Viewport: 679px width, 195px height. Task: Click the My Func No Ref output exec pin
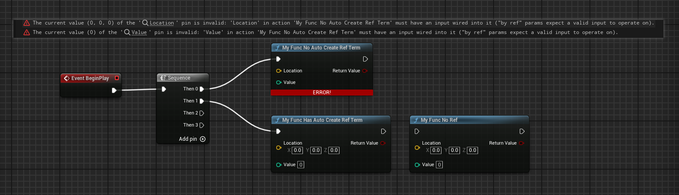522,131
